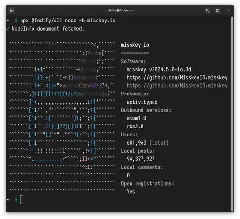Open the hamburger menu
Viewport: 240px width, 219px height.
point(217,10)
